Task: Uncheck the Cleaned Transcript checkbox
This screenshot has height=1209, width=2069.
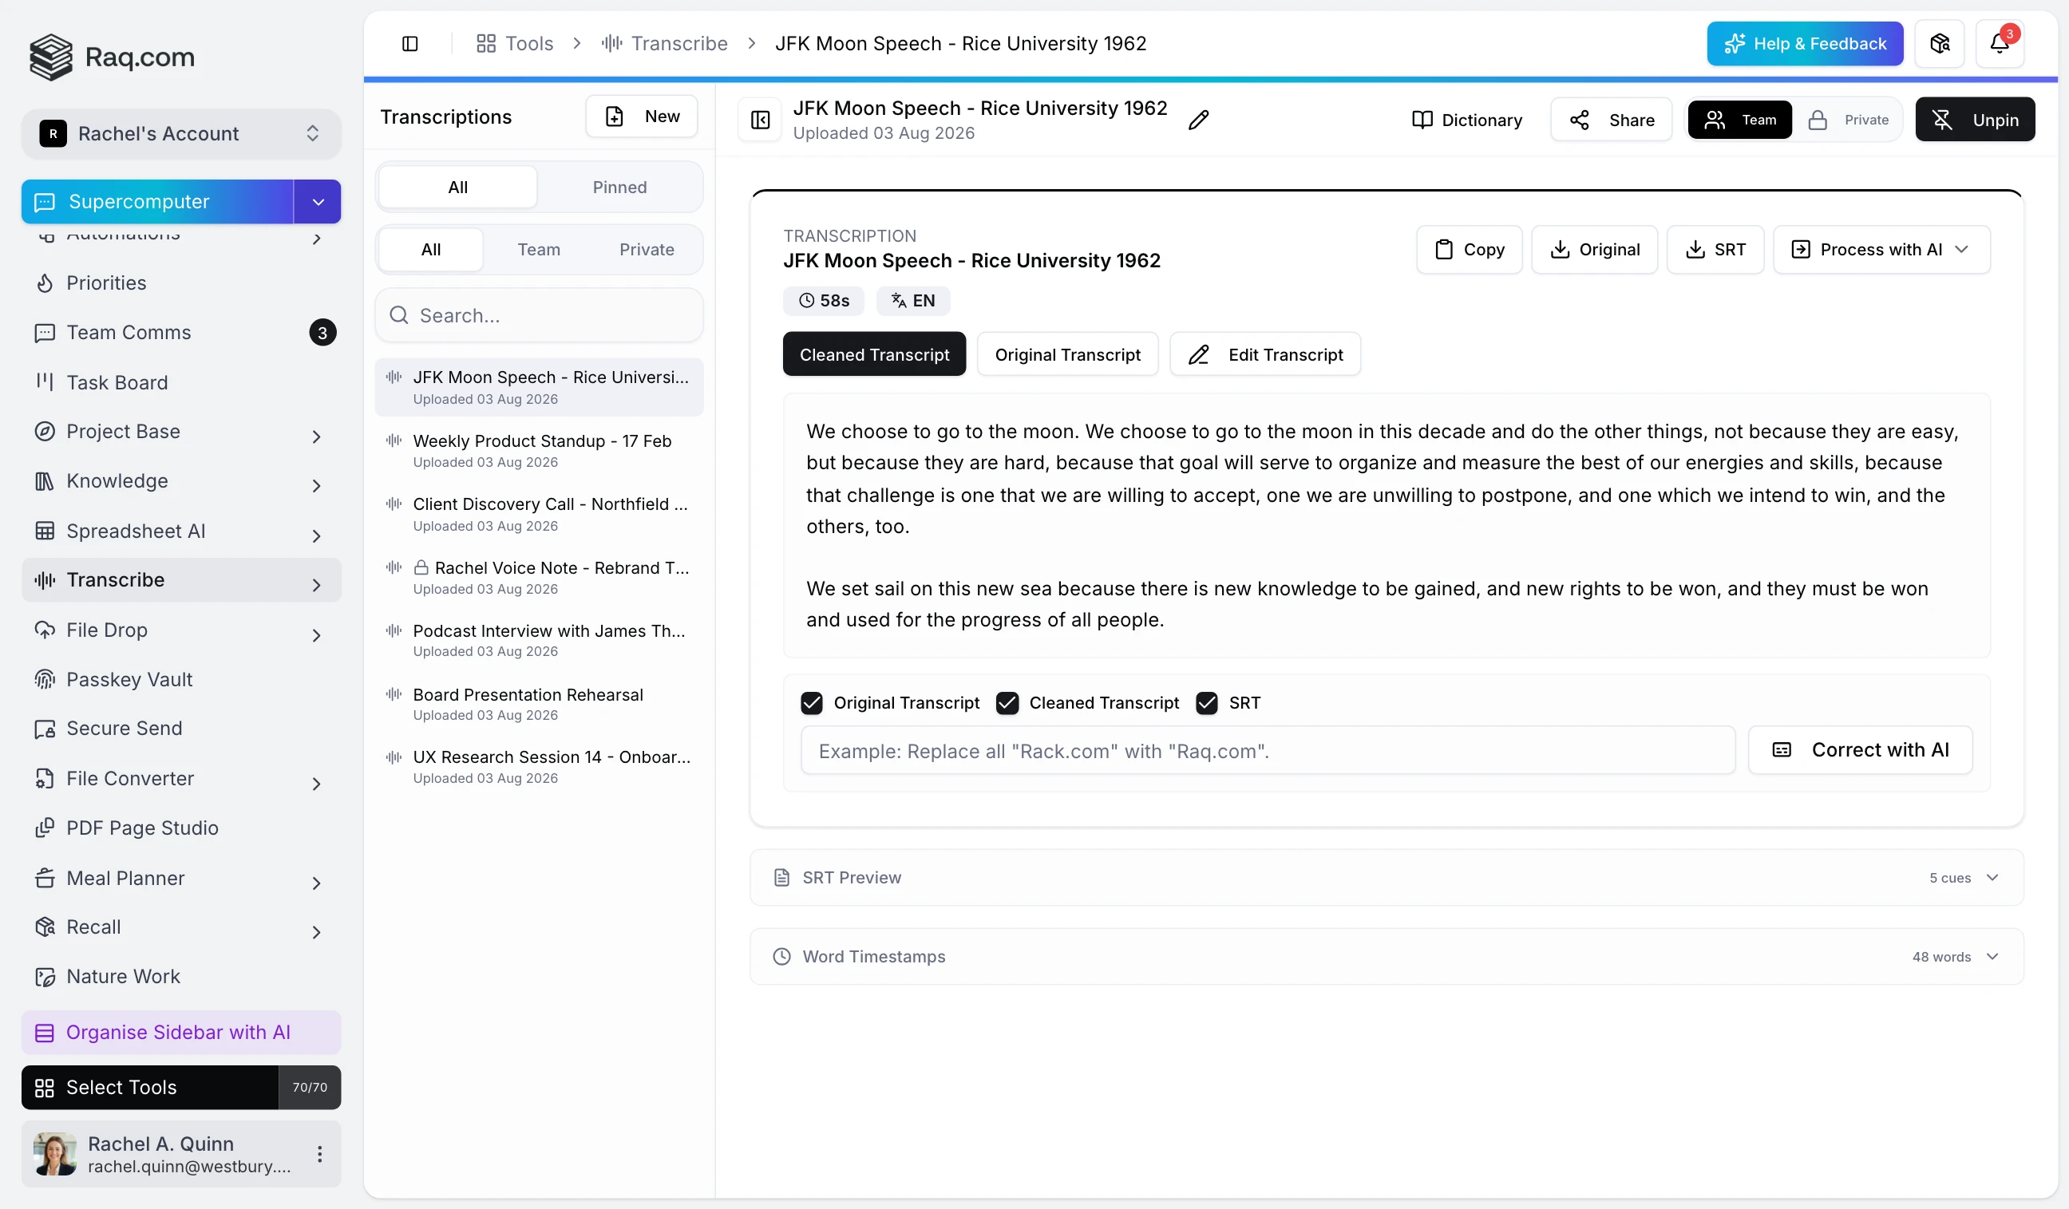Action: [x=1007, y=702]
